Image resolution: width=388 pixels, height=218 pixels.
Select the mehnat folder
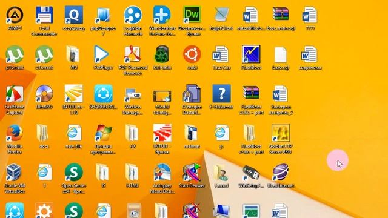tap(192, 133)
